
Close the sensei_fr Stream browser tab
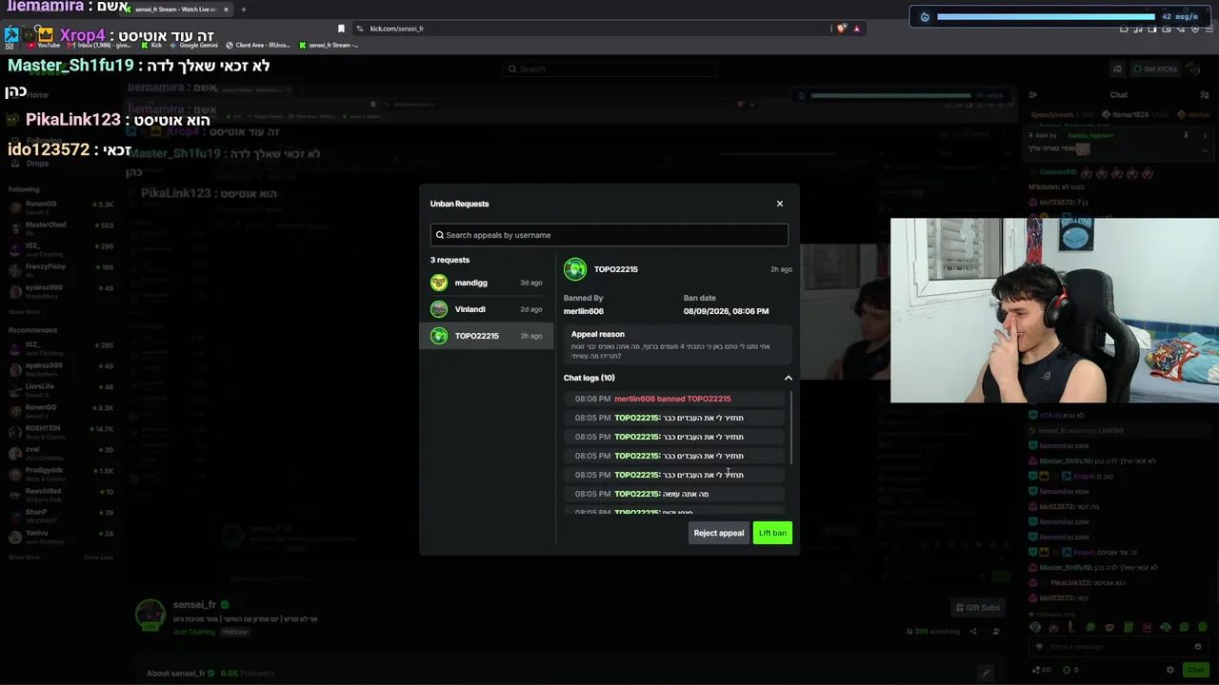pyautogui.click(x=226, y=10)
